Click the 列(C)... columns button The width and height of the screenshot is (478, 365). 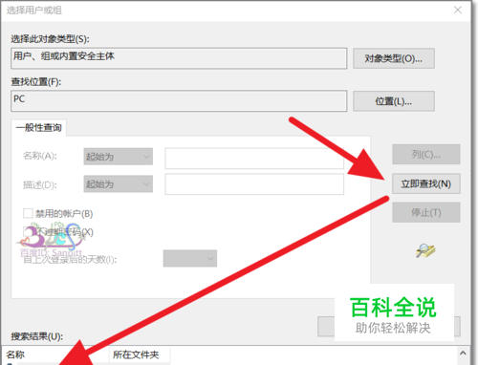426,155
